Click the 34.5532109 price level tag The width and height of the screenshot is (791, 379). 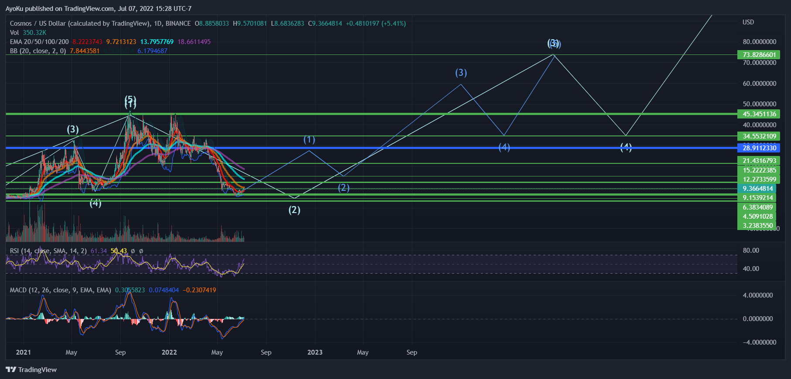pos(759,136)
